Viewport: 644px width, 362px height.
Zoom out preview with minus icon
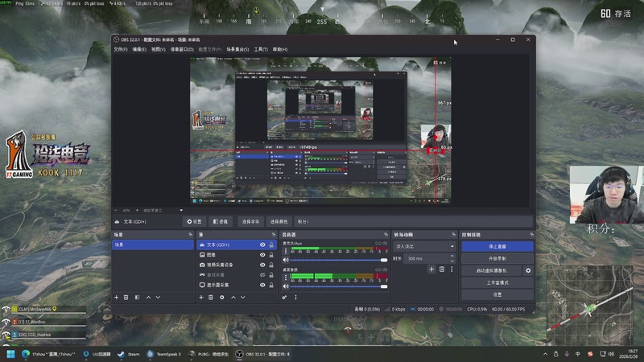[x=116, y=211]
